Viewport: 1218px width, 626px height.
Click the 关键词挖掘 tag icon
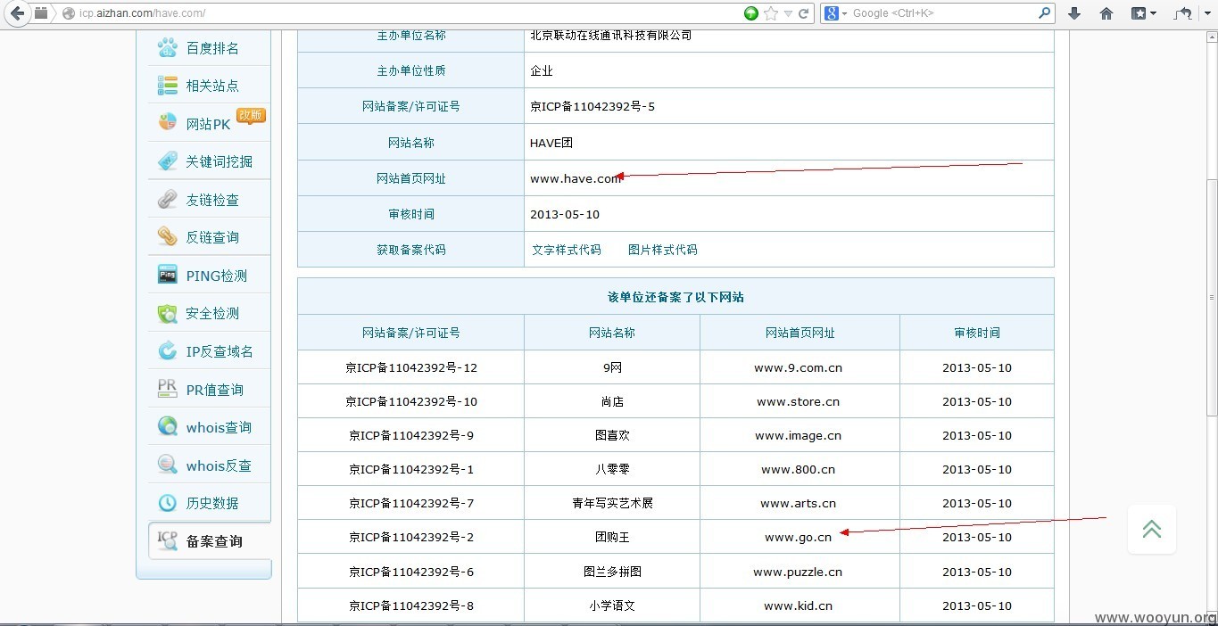click(x=167, y=161)
